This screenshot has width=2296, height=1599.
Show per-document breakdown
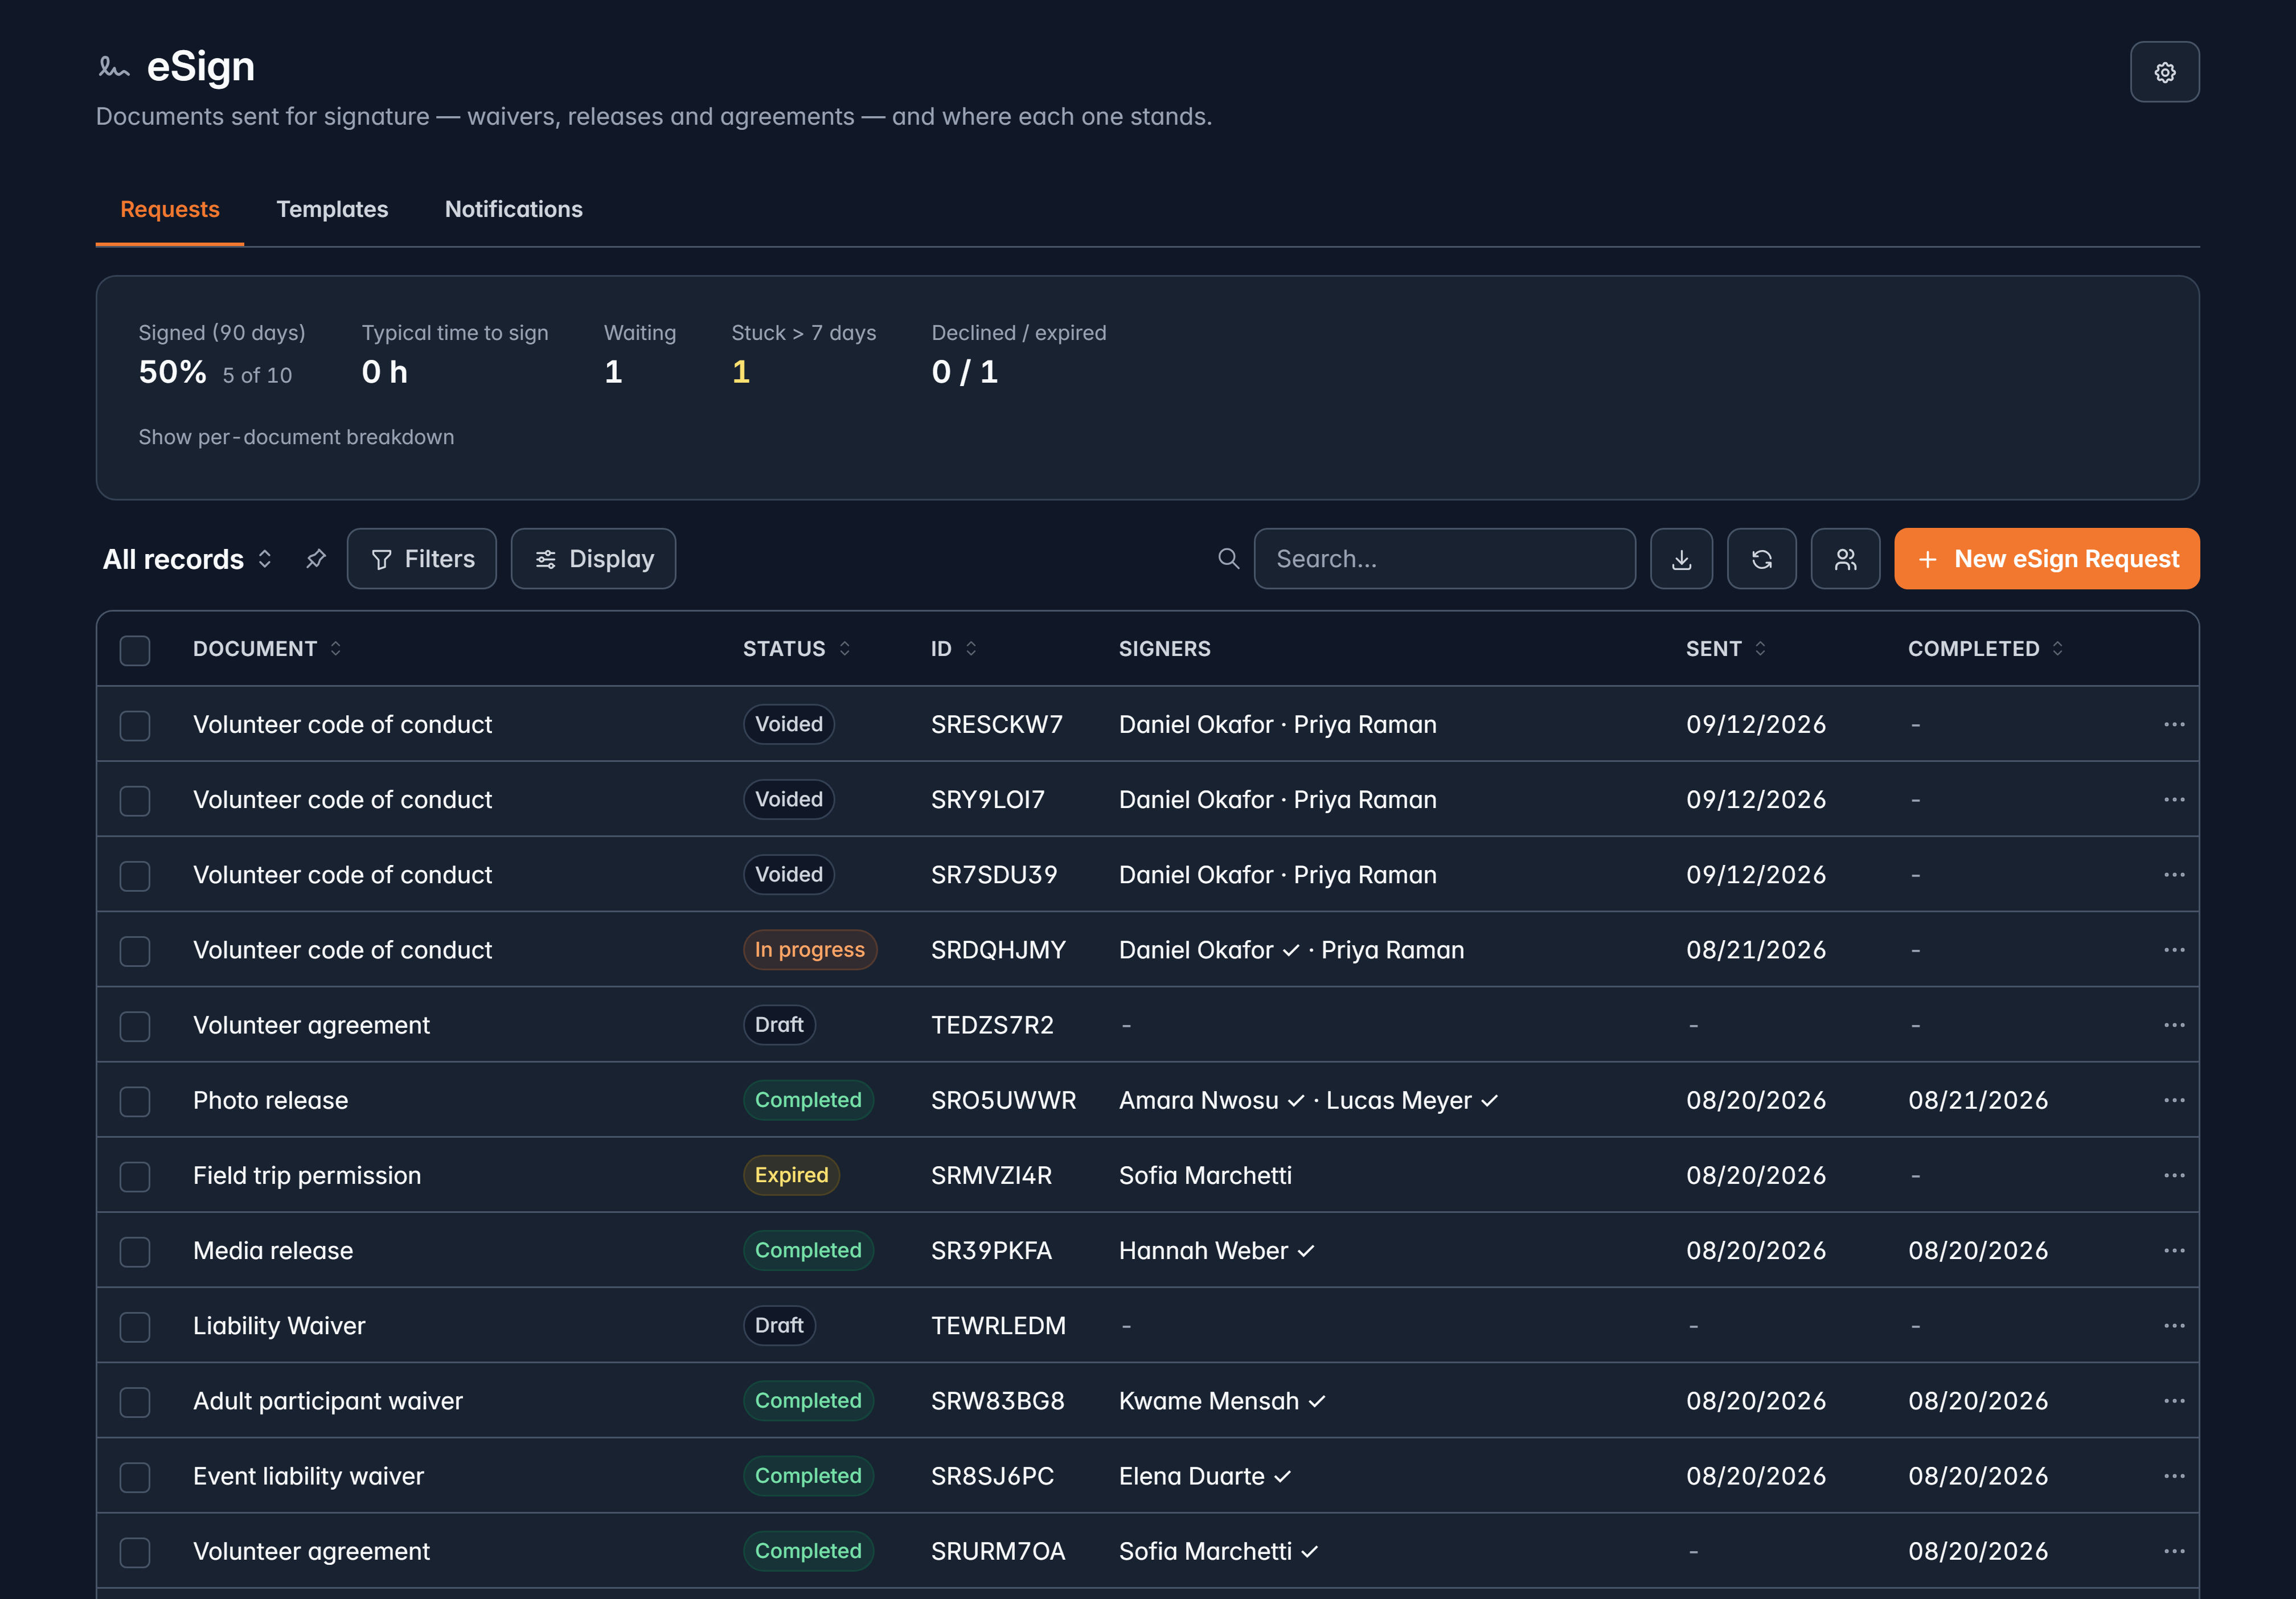[x=296, y=437]
